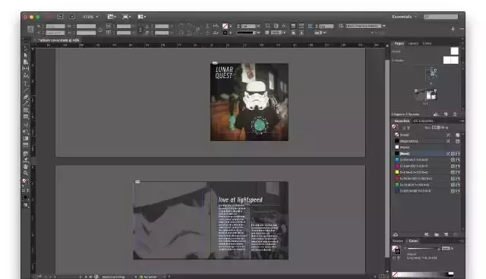486x279 pixels.
Task: Select the yellow swatch row
Action: tap(427, 172)
